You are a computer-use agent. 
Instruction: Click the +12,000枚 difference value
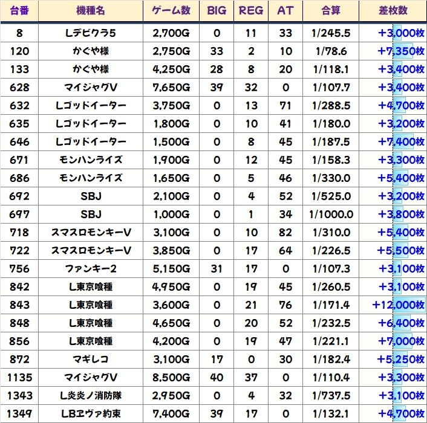pyautogui.click(x=399, y=305)
